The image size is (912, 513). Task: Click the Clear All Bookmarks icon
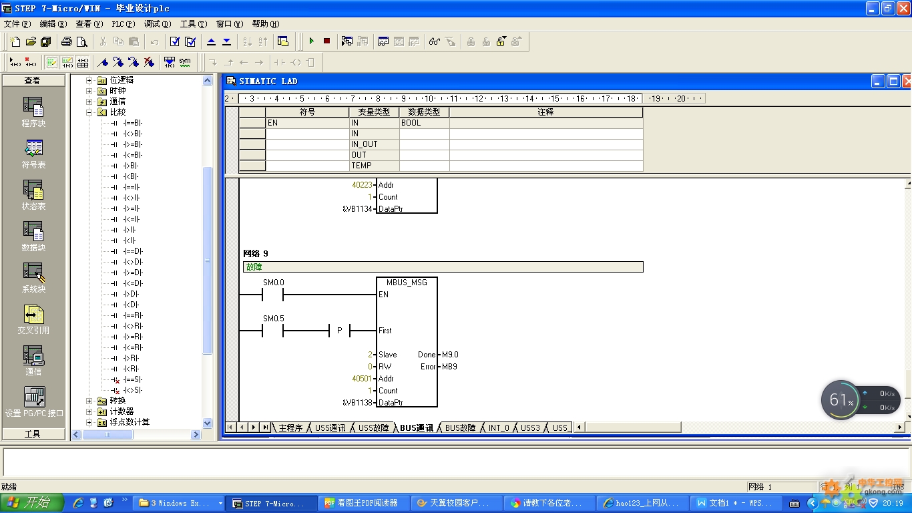click(149, 62)
